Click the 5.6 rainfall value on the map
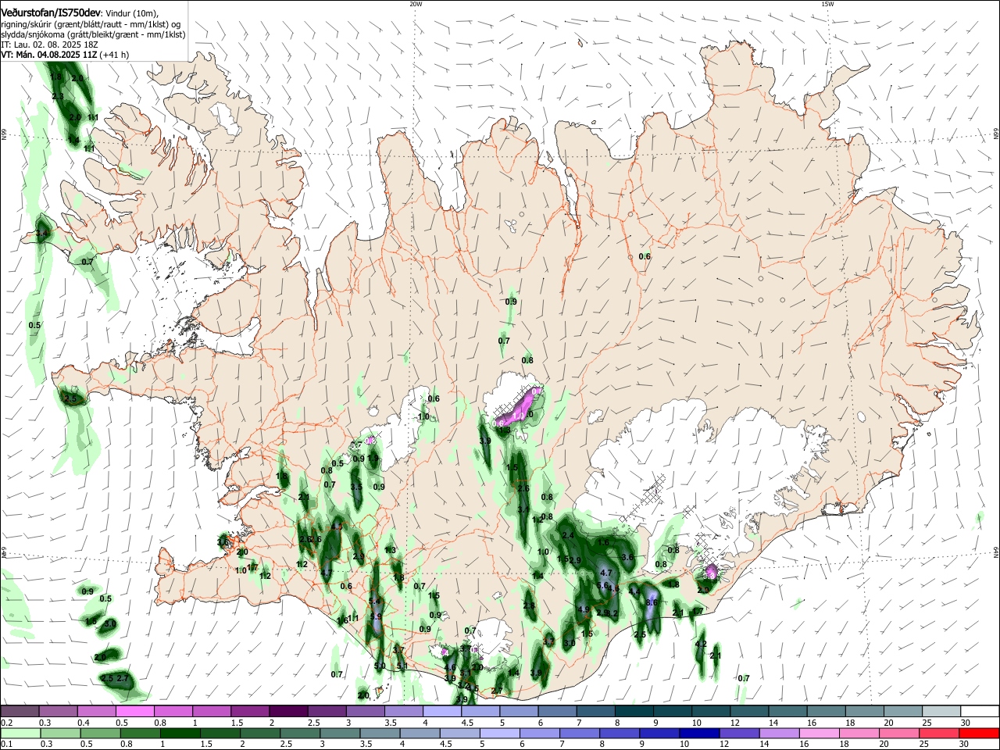Viewport: 1000px width, 750px height. pyautogui.click(x=602, y=585)
